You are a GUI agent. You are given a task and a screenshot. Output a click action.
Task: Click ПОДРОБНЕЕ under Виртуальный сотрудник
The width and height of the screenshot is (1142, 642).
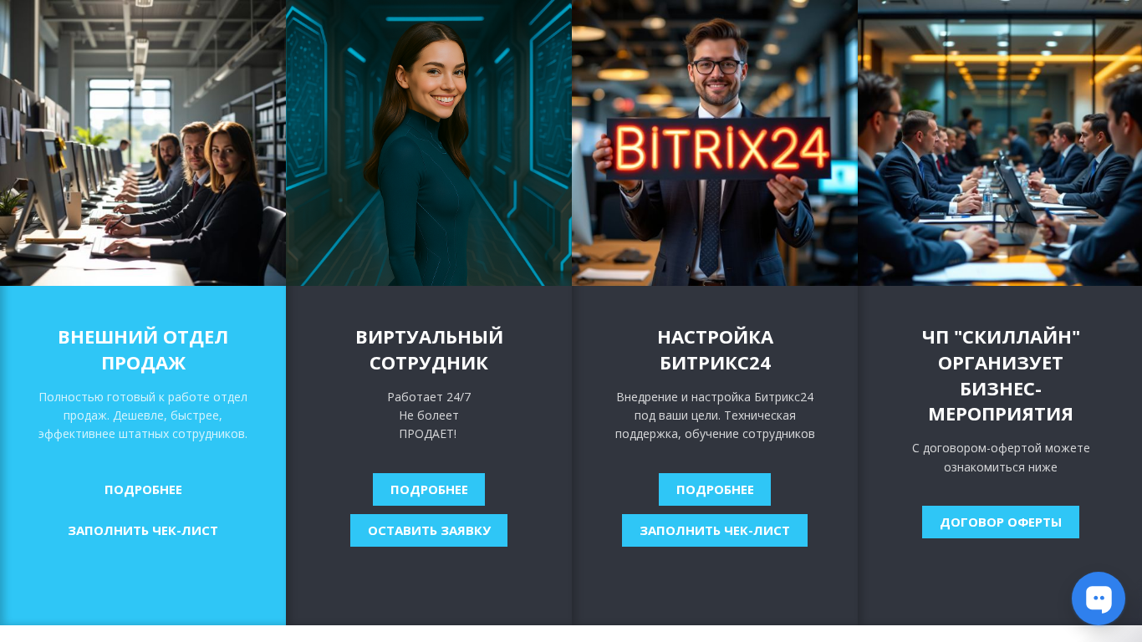(429, 490)
